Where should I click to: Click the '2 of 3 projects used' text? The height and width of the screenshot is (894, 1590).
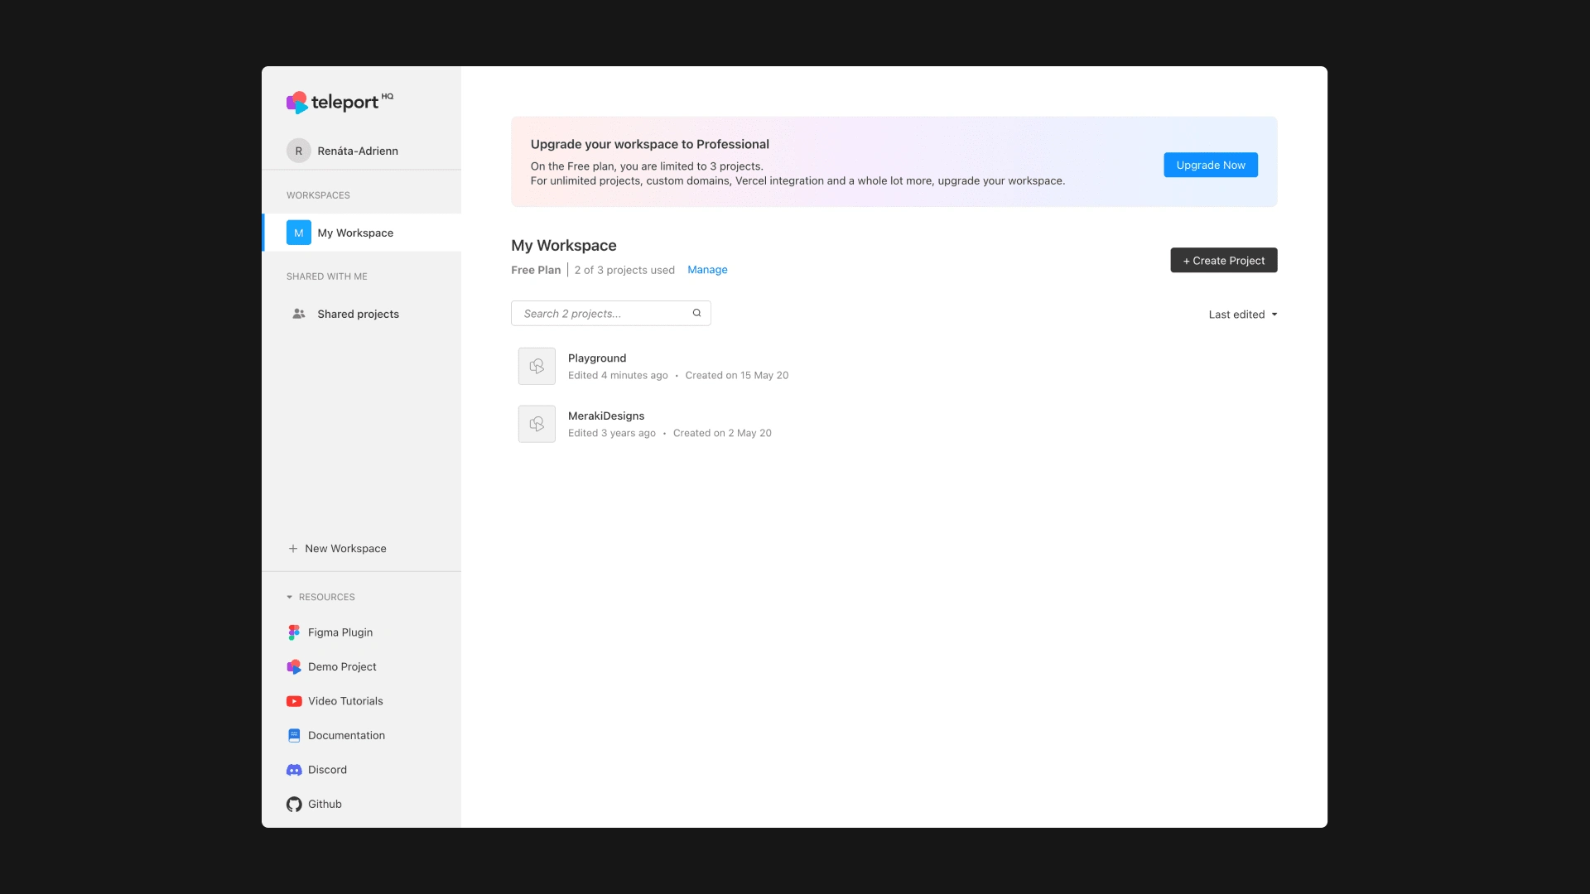point(624,270)
